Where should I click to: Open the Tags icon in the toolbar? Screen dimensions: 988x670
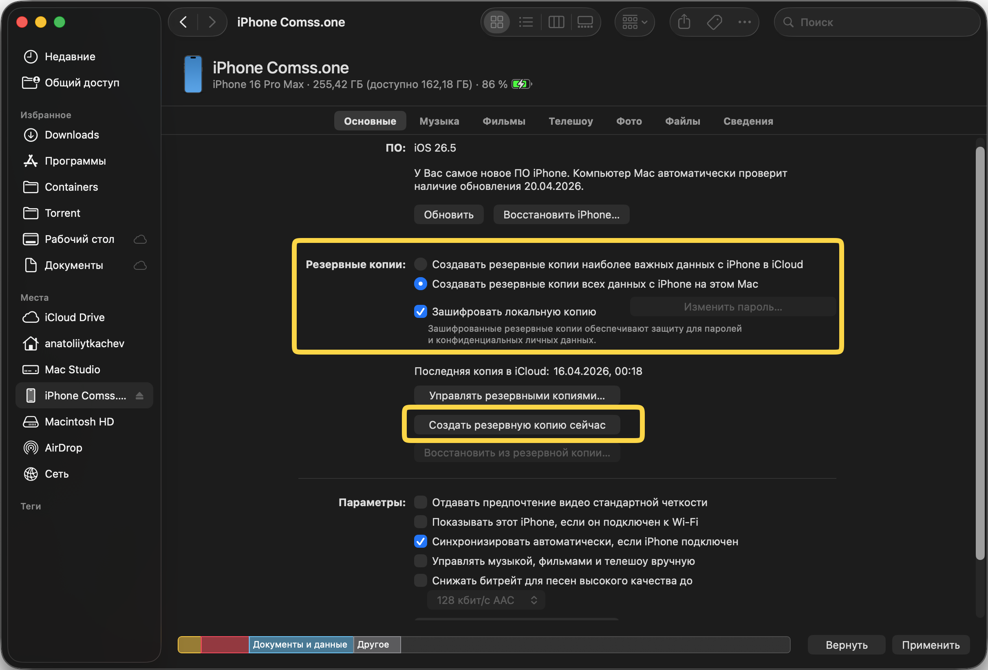(714, 22)
